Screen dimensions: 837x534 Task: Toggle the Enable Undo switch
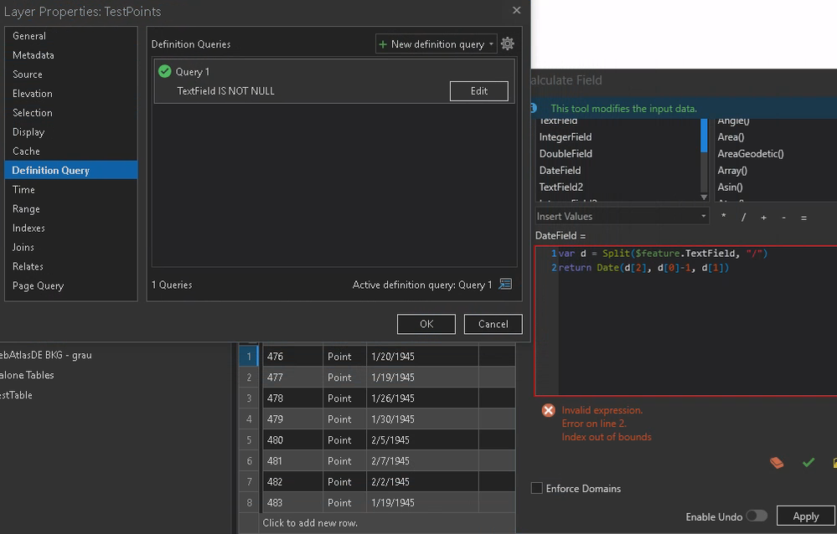click(x=757, y=516)
